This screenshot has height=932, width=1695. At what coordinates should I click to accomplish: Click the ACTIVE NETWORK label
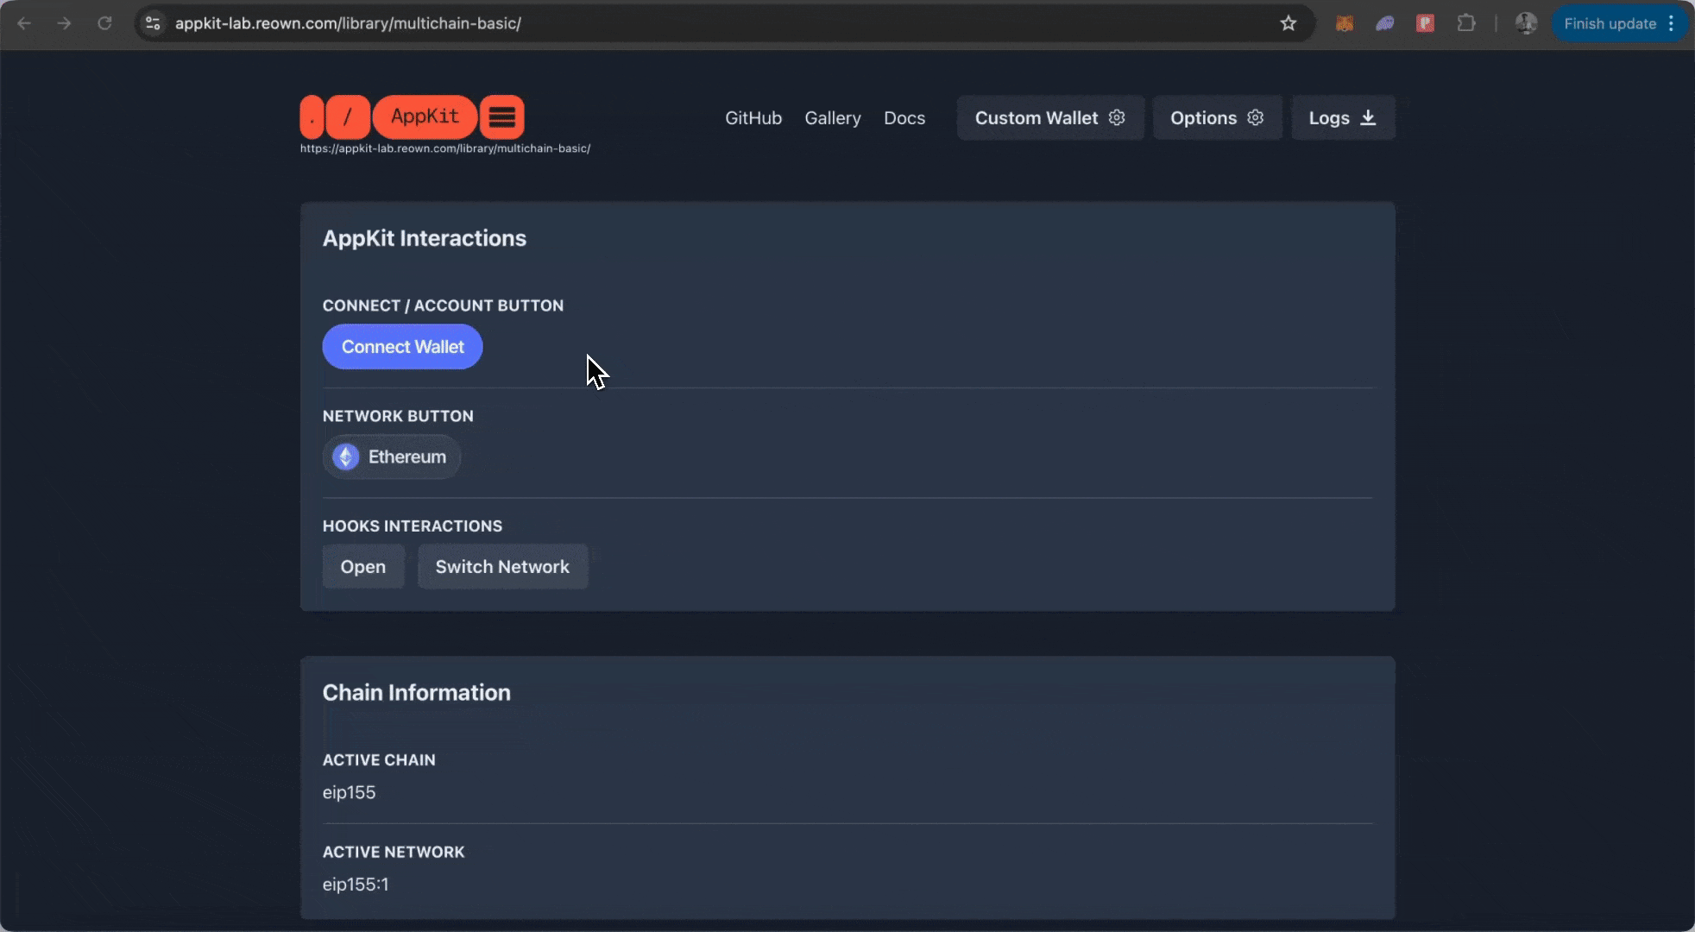[x=394, y=852]
